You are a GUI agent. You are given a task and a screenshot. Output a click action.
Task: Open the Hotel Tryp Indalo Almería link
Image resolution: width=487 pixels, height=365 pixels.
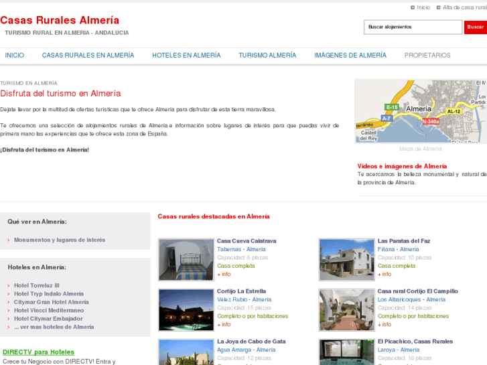coord(49,294)
